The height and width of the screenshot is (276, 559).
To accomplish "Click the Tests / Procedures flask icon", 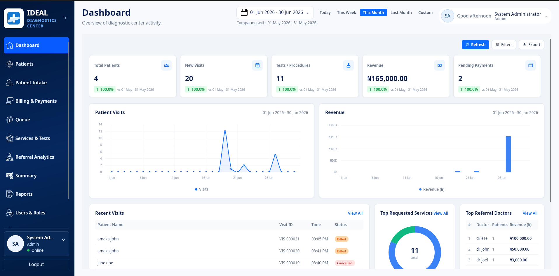I will coord(349,65).
